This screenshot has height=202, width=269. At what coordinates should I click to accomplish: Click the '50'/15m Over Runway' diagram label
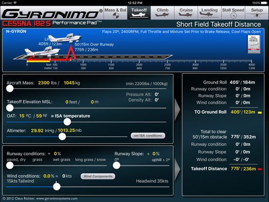click(x=94, y=44)
